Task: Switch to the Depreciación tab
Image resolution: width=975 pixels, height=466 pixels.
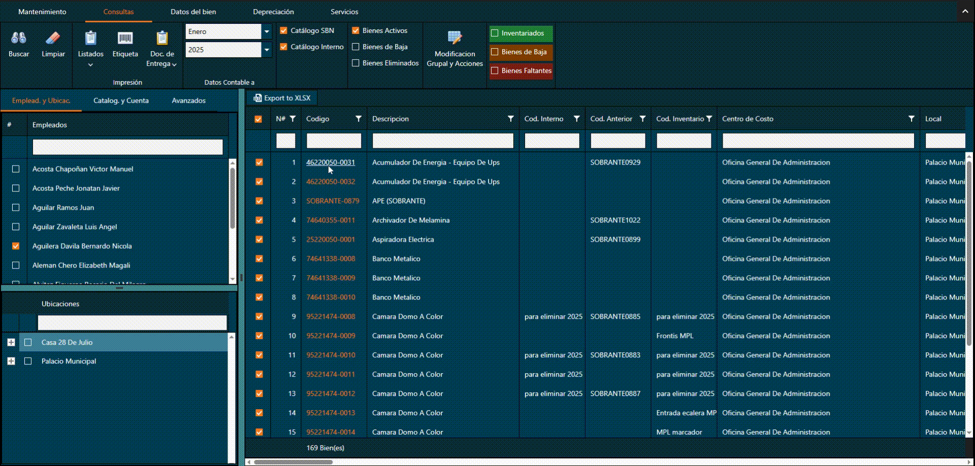Action: click(x=273, y=12)
